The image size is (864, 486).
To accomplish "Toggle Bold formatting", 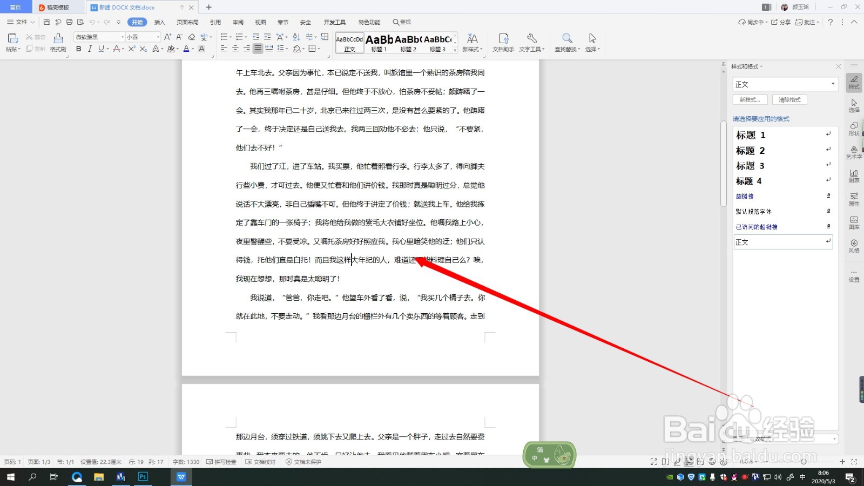I will coord(79,49).
